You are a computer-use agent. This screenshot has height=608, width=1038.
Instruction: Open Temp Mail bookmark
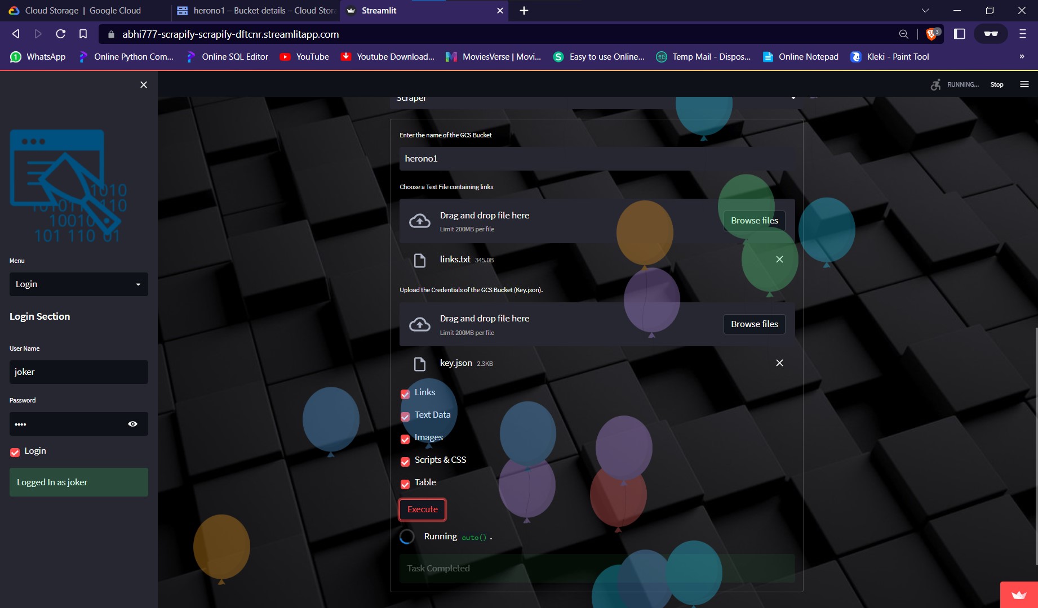click(x=703, y=57)
